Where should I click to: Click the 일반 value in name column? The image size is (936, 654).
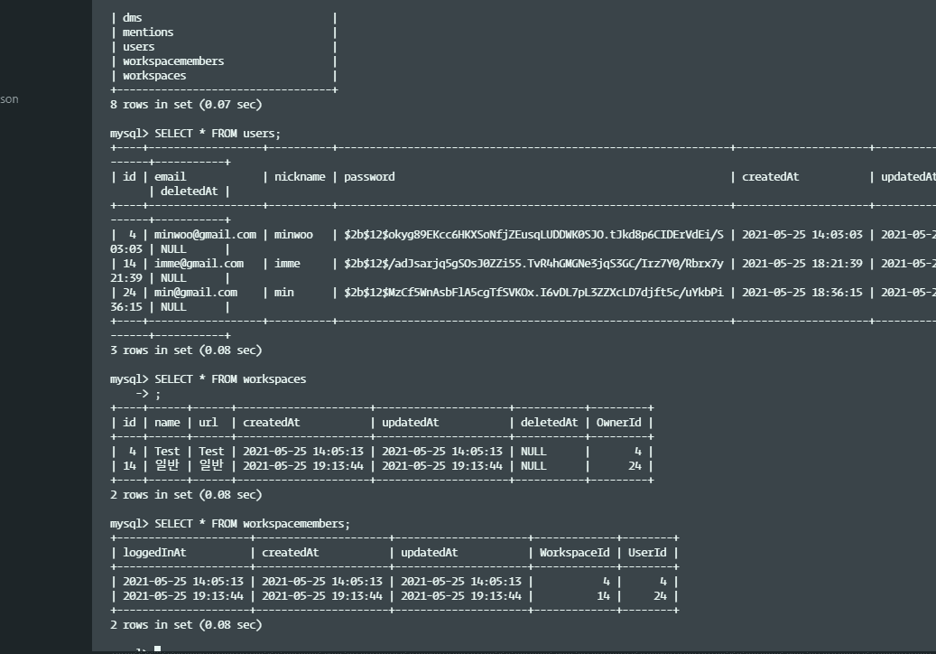(167, 466)
